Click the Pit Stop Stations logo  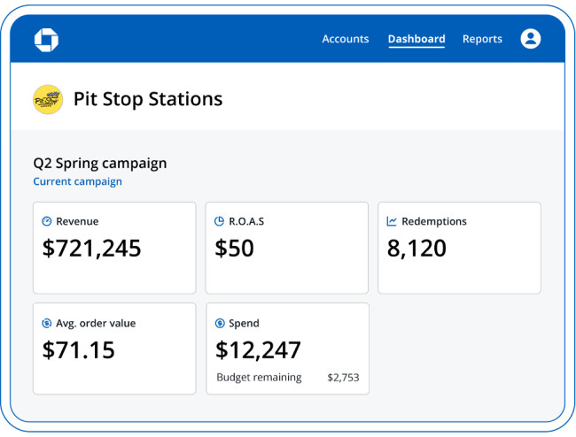pos(48,99)
